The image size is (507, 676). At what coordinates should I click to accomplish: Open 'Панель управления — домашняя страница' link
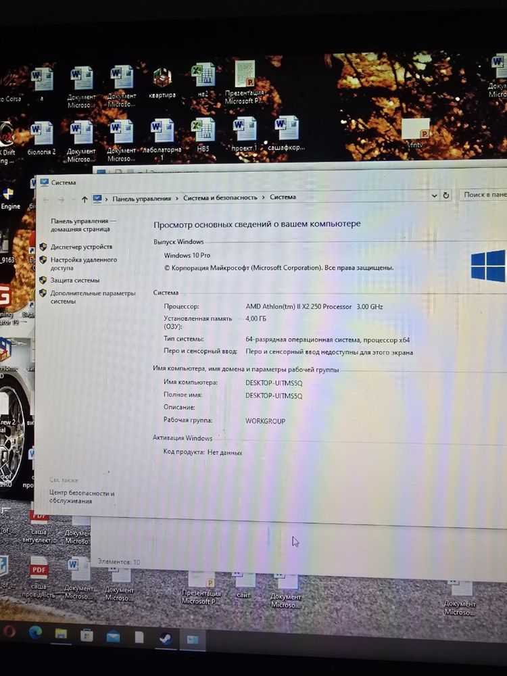82,225
